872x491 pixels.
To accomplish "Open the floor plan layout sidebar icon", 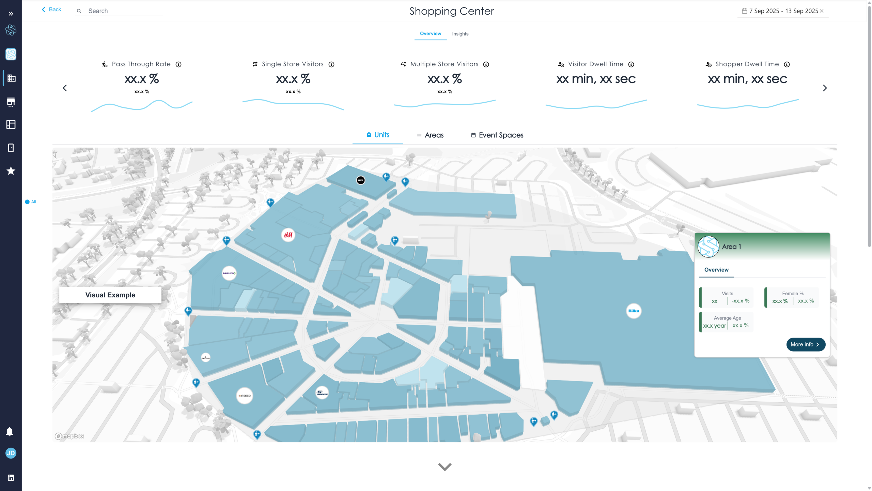I will tap(11, 124).
